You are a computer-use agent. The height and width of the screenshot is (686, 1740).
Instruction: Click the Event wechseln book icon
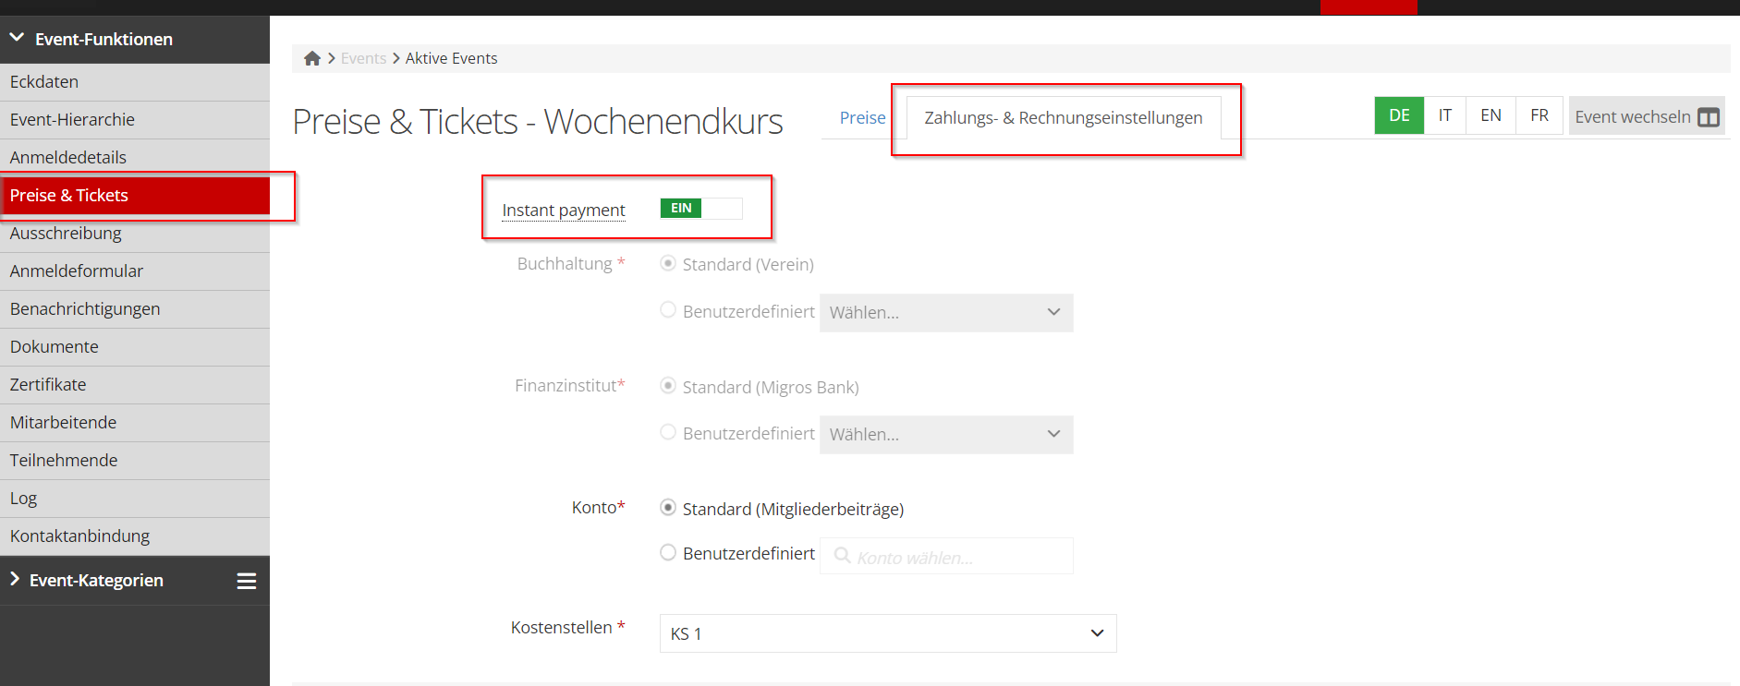1709,117
